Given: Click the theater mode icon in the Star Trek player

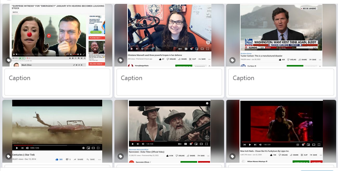Looking at the screenshot, I should click(93, 148).
